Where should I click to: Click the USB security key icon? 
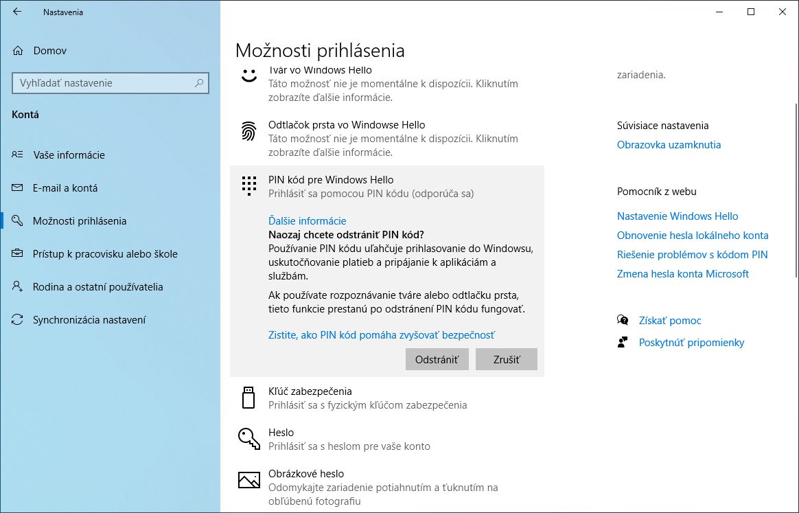[248, 398]
